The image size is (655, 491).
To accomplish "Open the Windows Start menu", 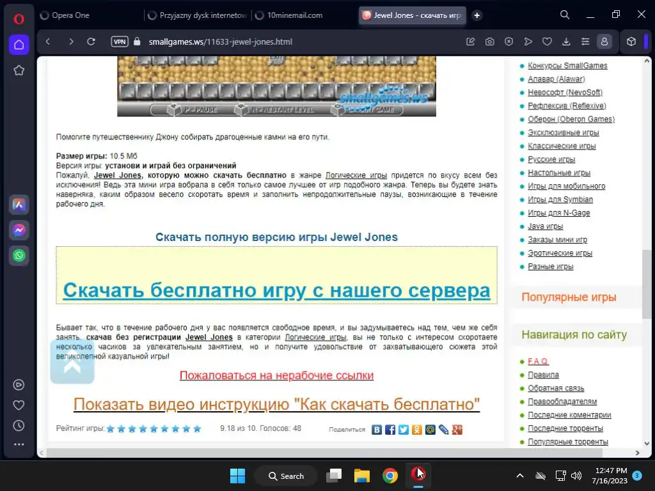I will click(237, 476).
